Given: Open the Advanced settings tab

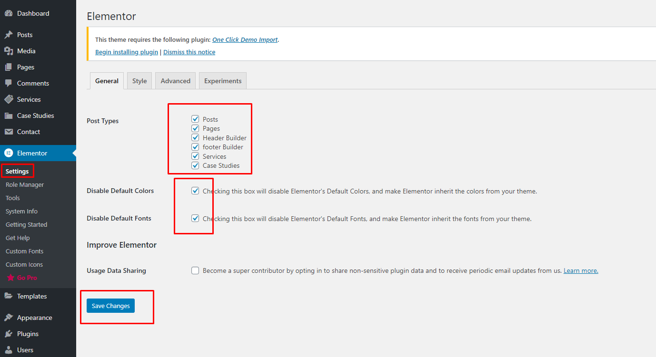Looking at the screenshot, I should tap(175, 81).
